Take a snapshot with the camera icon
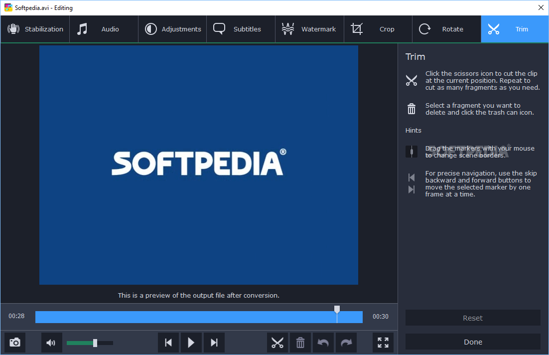Image resolution: width=549 pixels, height=355 pixels. [x=15, y=343]
